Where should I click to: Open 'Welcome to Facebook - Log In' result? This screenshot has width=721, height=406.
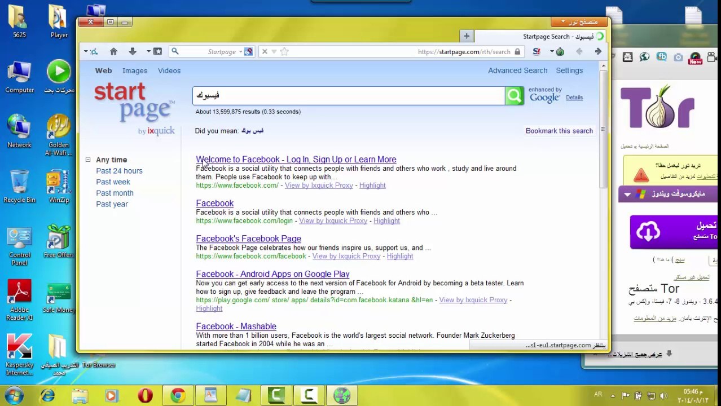coord(296,160)
